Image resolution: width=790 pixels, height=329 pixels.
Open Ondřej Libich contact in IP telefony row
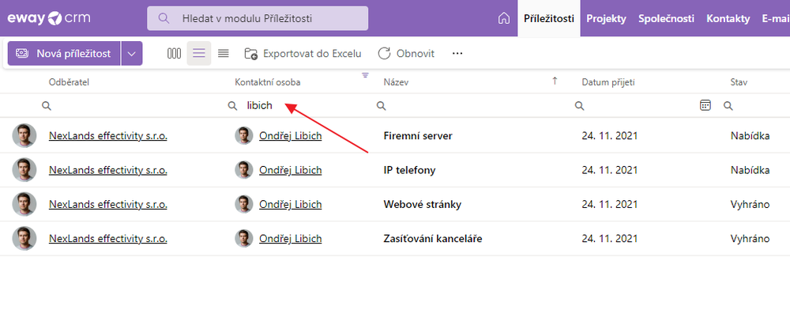[x=290, y=170]
